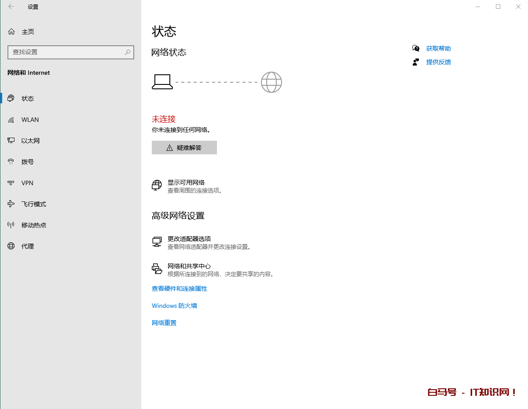This screenshot has width=528, height=409.
Task: Click the magnifier icon in search box
Action: point(128,52)
